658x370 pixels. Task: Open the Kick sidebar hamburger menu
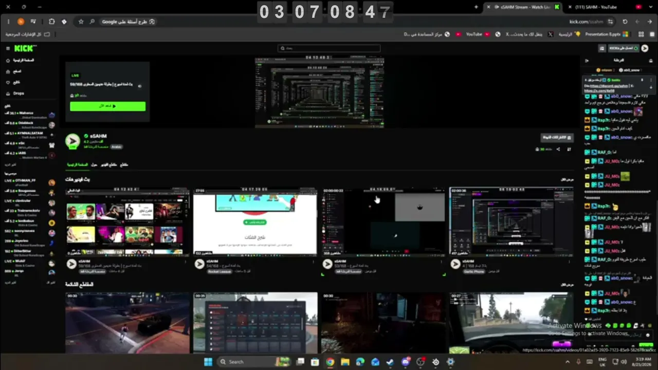pos(8,48)
